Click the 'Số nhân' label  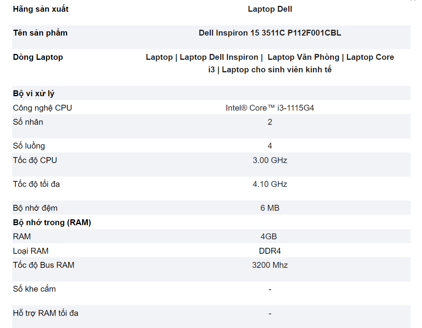coord(28,122)
